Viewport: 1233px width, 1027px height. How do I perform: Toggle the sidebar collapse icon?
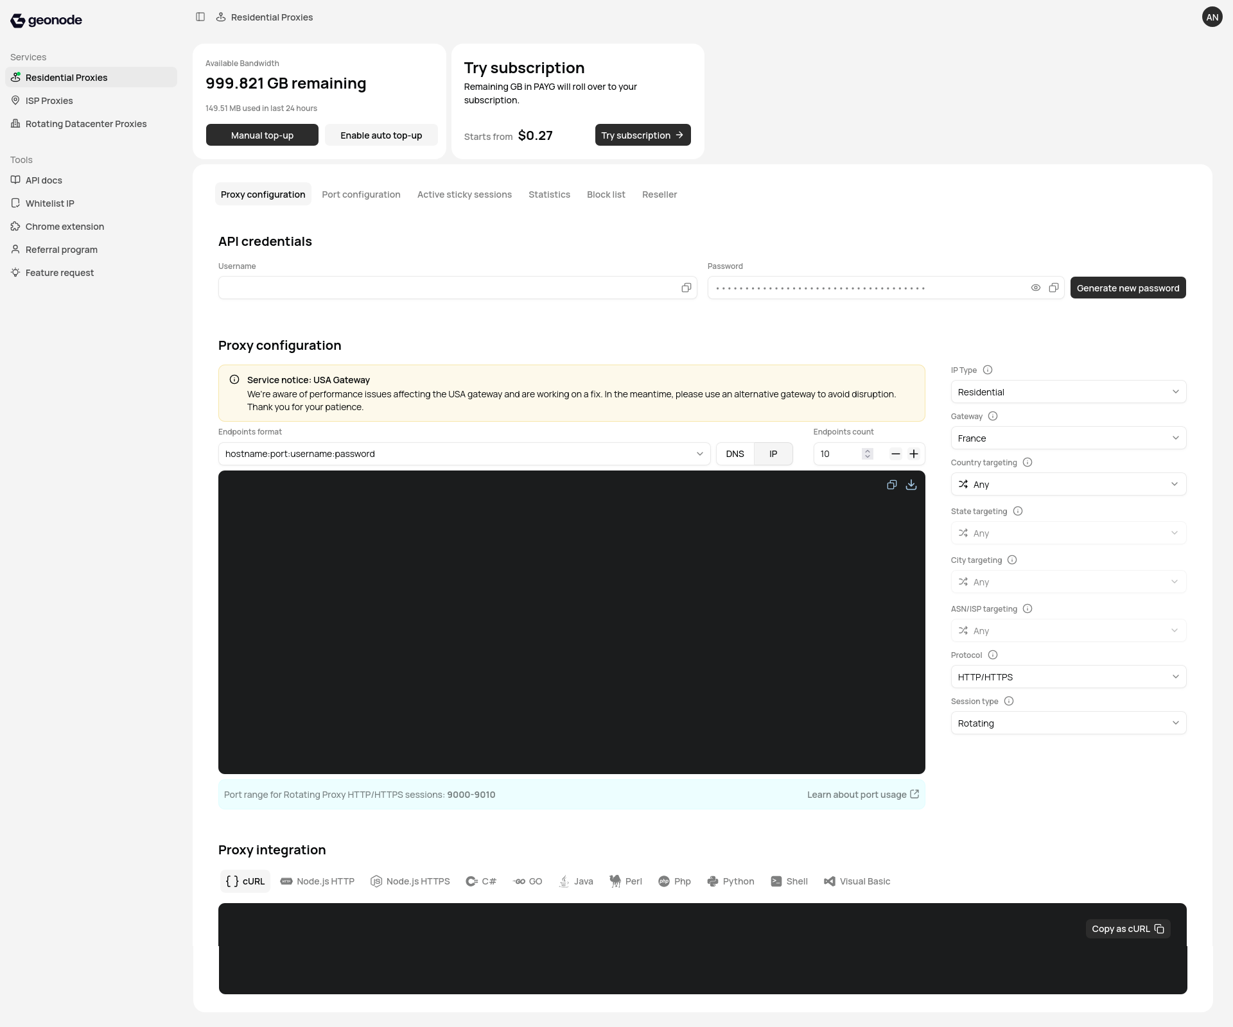200,17
